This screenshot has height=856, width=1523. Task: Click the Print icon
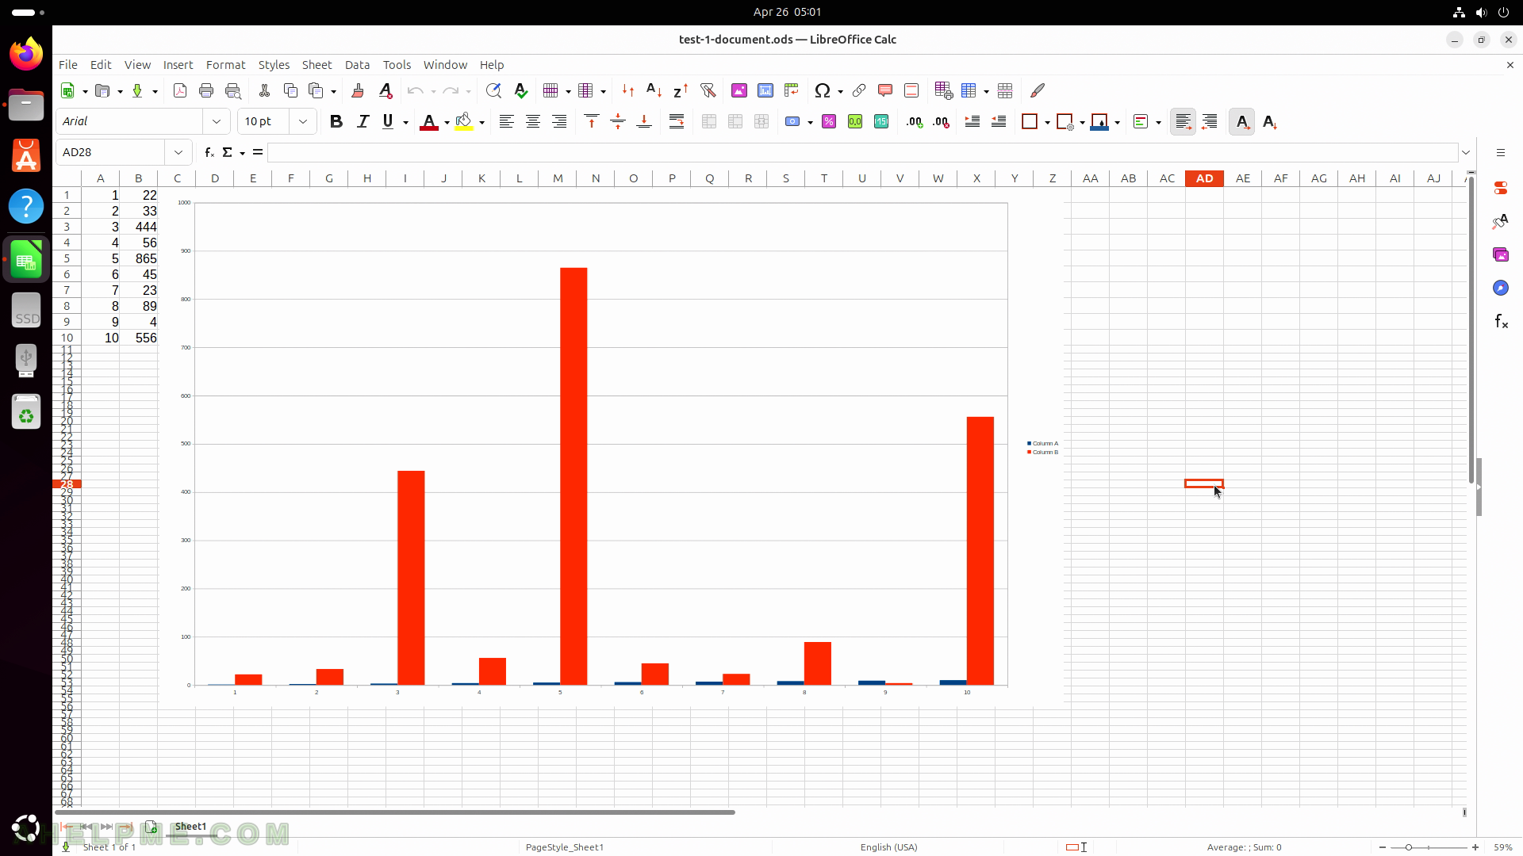(206, 90)
